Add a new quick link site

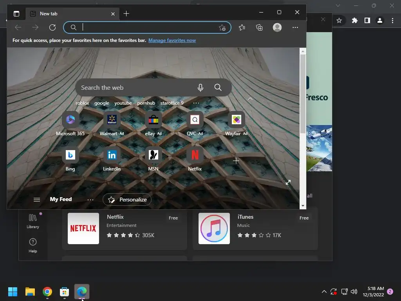click(x=236, y=161)
